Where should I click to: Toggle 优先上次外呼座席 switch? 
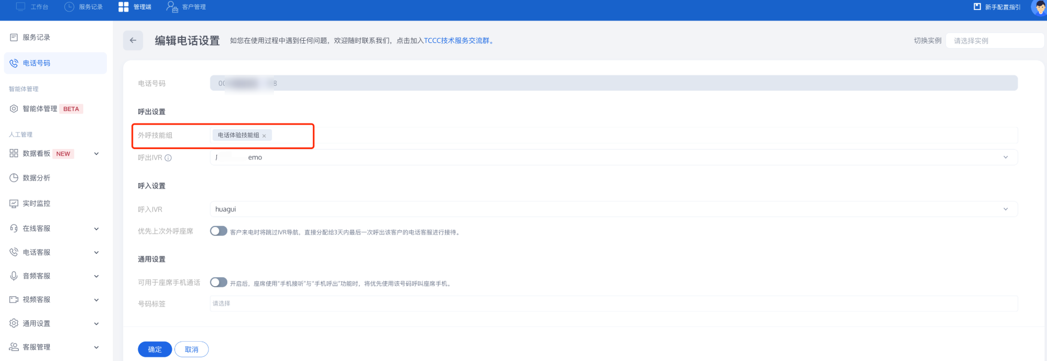tap(218, 231)
